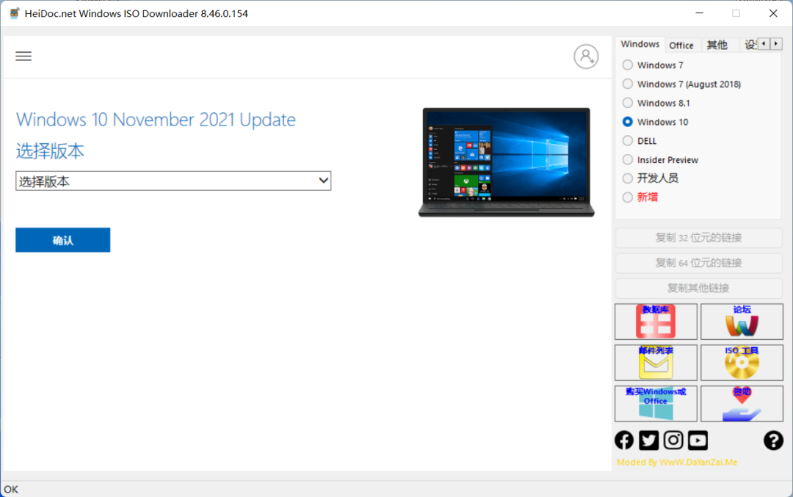Click the user account sign-in icon
This screenshot has height=497, width=793.
coord(586,57)
